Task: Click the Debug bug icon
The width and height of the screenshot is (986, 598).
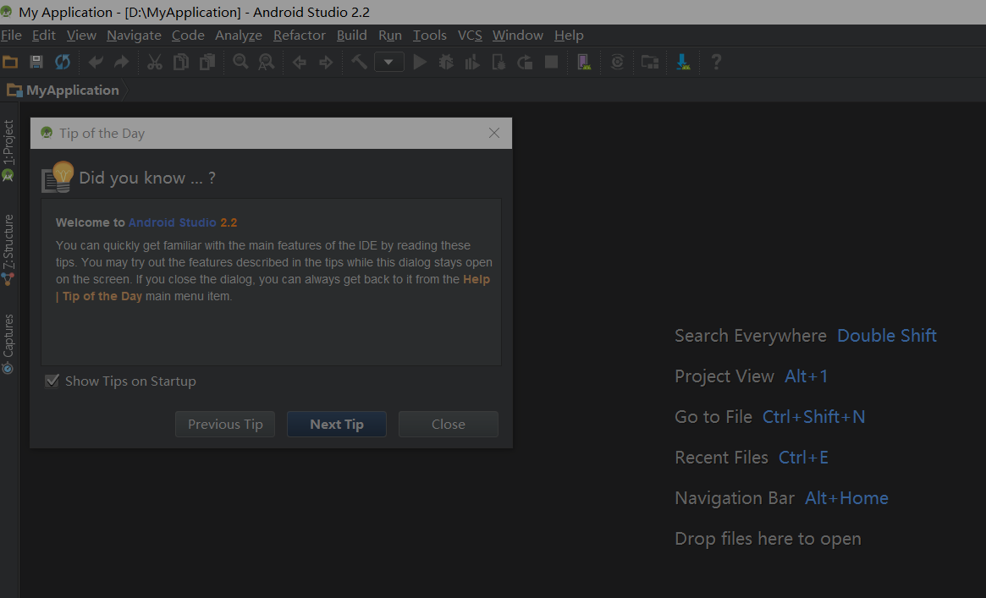Action: pos(447,63)
